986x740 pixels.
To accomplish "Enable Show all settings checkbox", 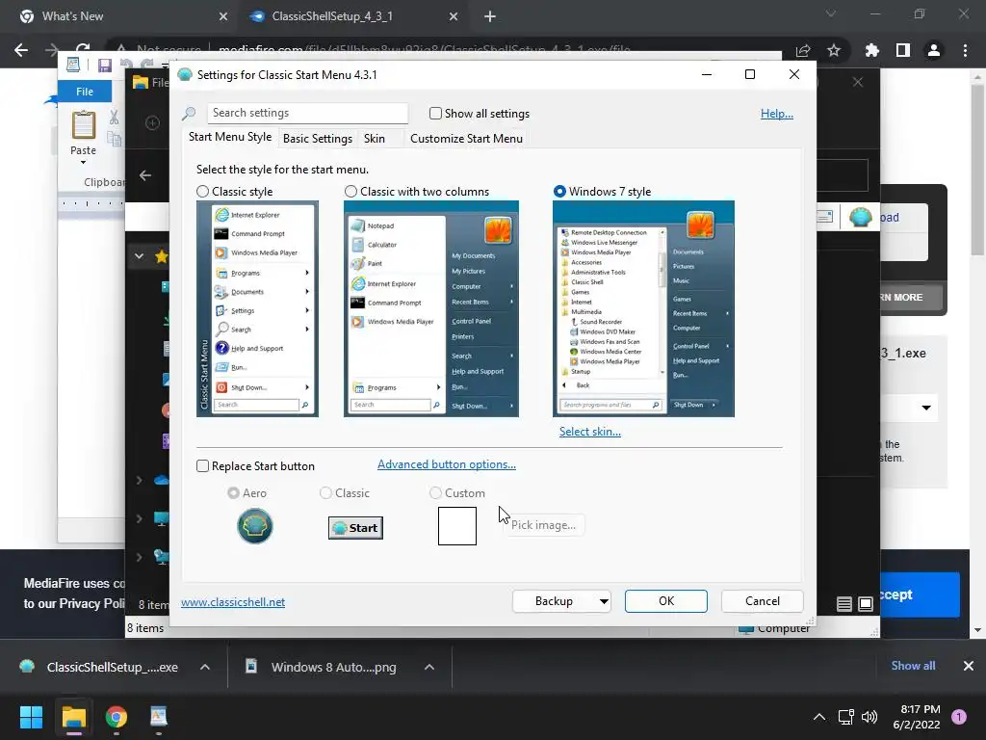I will click(435, 114).
